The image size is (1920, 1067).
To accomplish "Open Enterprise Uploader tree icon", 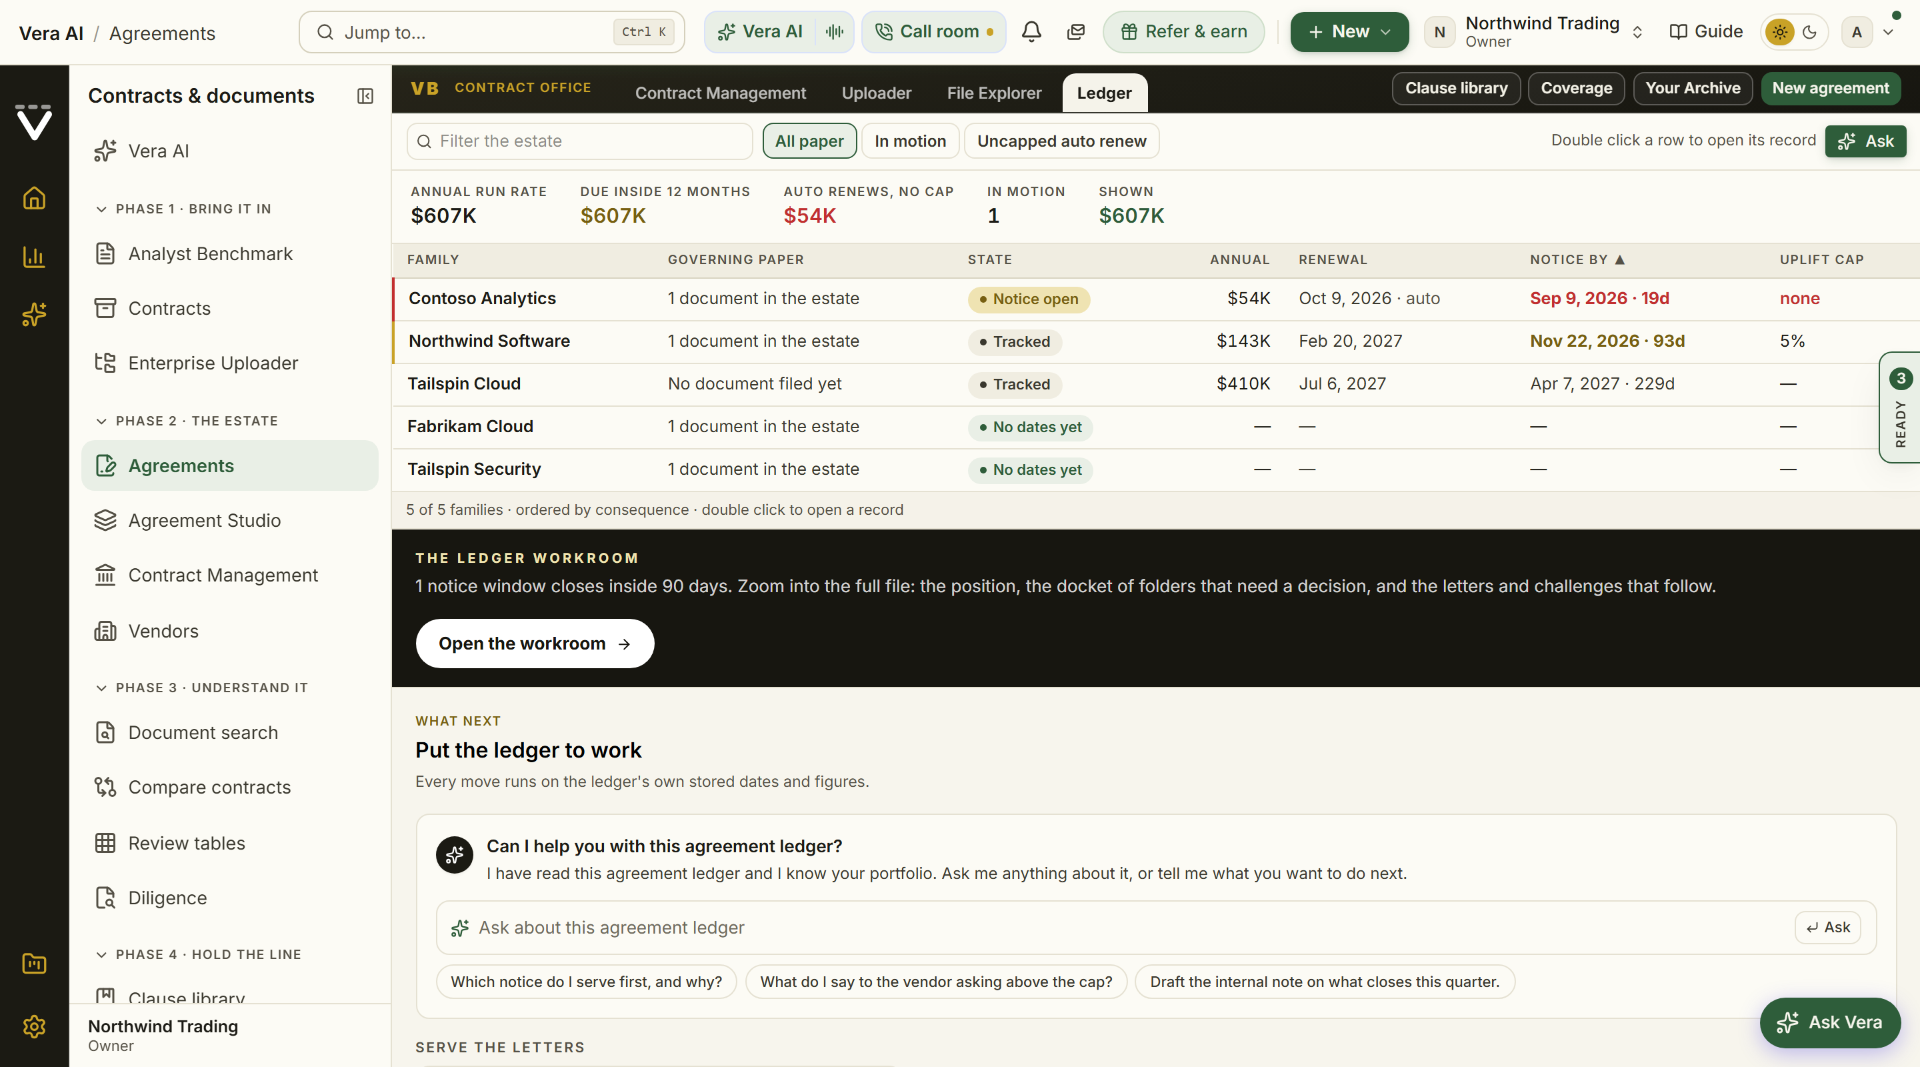I will (105, 363).
